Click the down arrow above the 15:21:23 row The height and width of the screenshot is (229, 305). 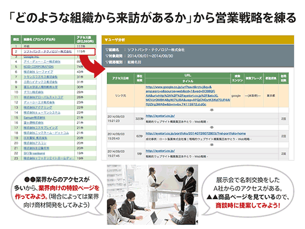click(x=212, y=110)
